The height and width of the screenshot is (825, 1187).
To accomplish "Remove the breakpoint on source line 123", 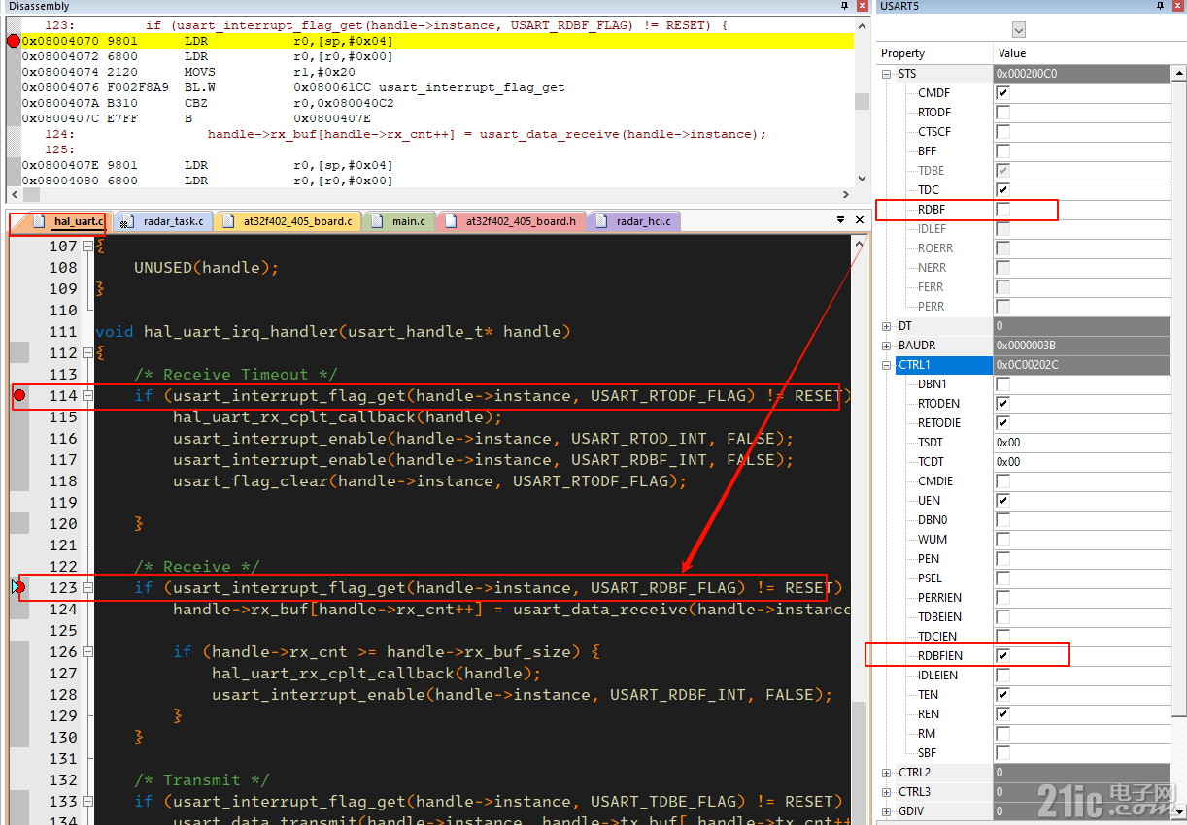I will point(18,587).
